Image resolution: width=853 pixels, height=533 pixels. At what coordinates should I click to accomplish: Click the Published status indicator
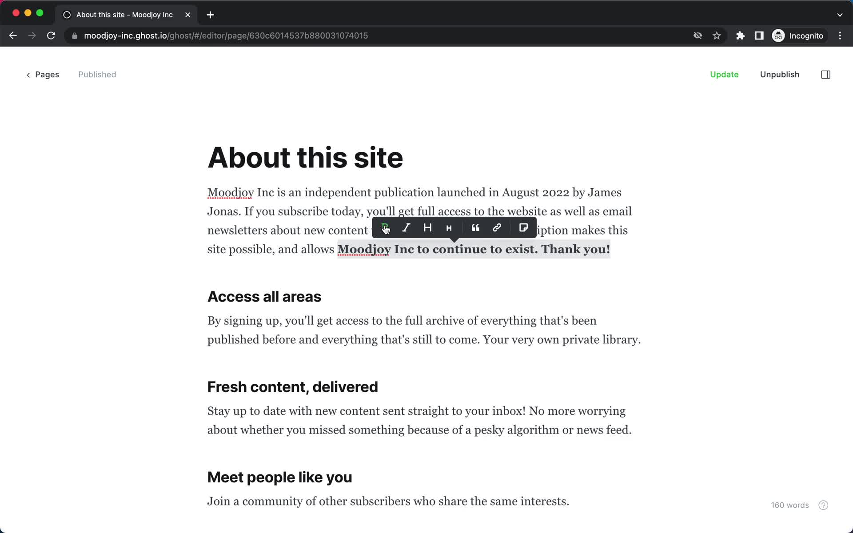pyautogui.click(x=96, y=74)
